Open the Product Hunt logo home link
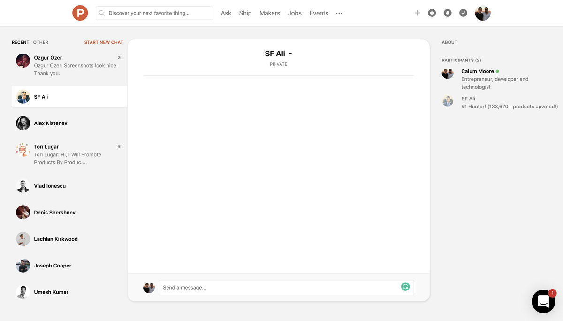Viewport: 563px width, 321px height. [x=80, y=13]
